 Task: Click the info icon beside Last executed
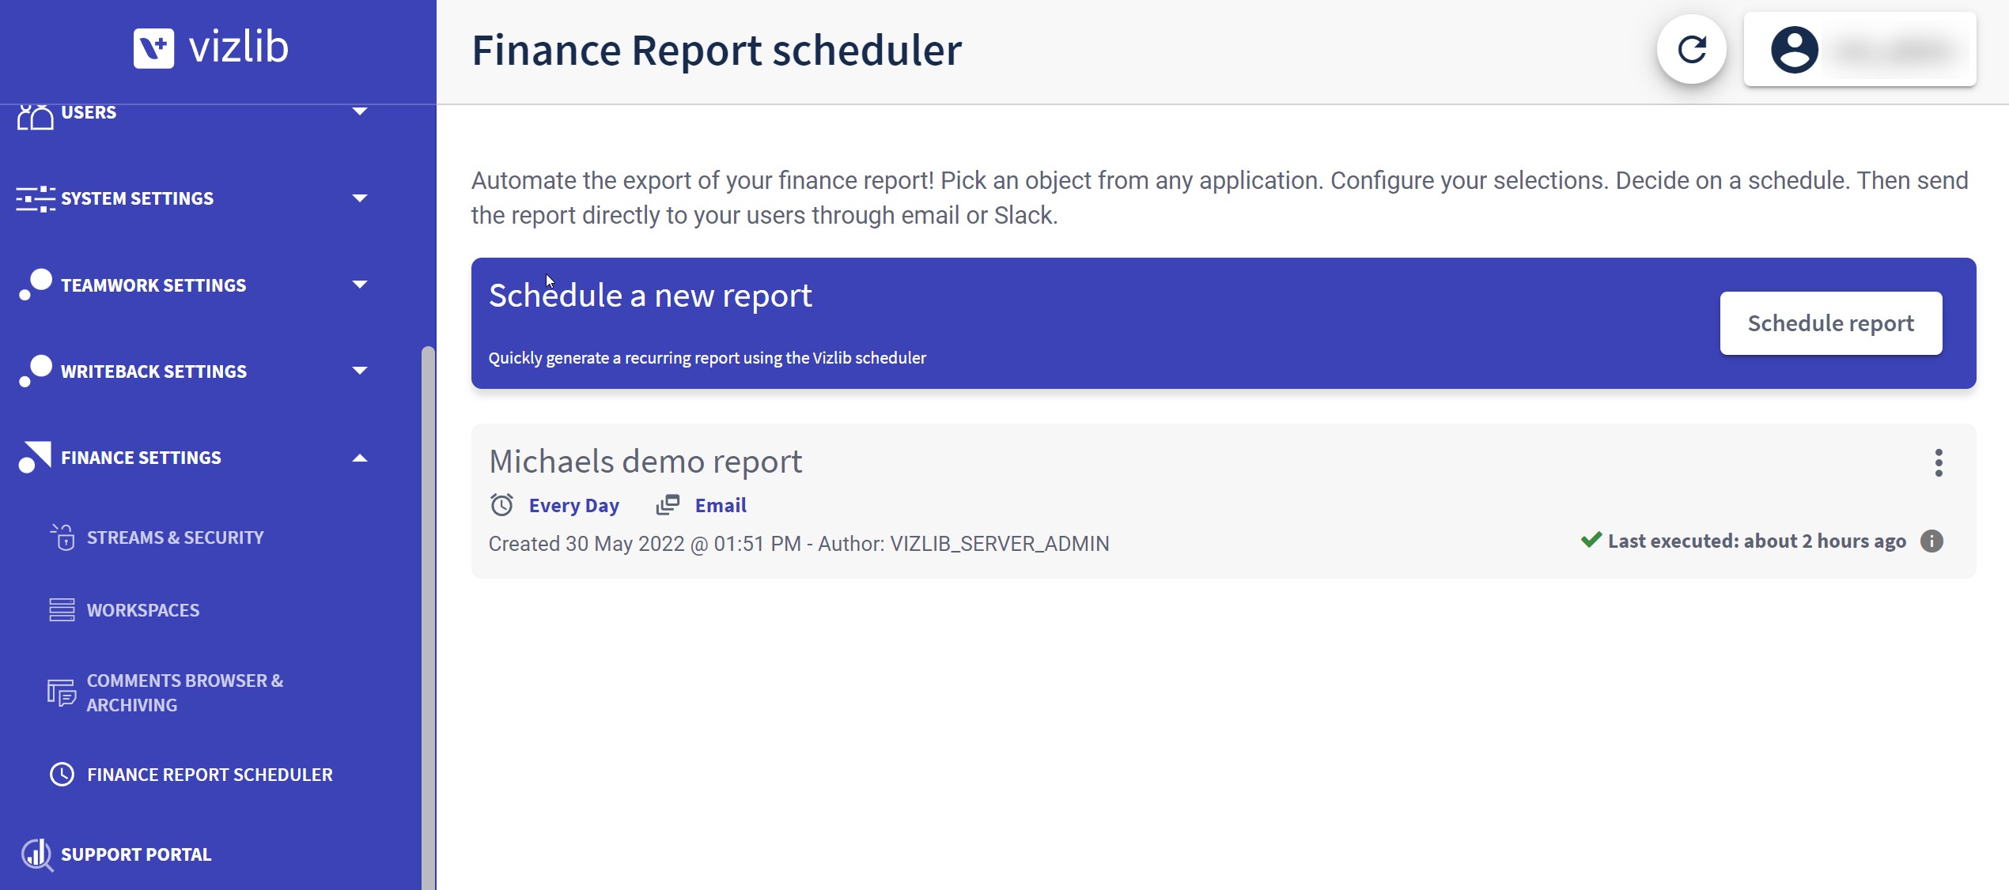click(1931, 541)
